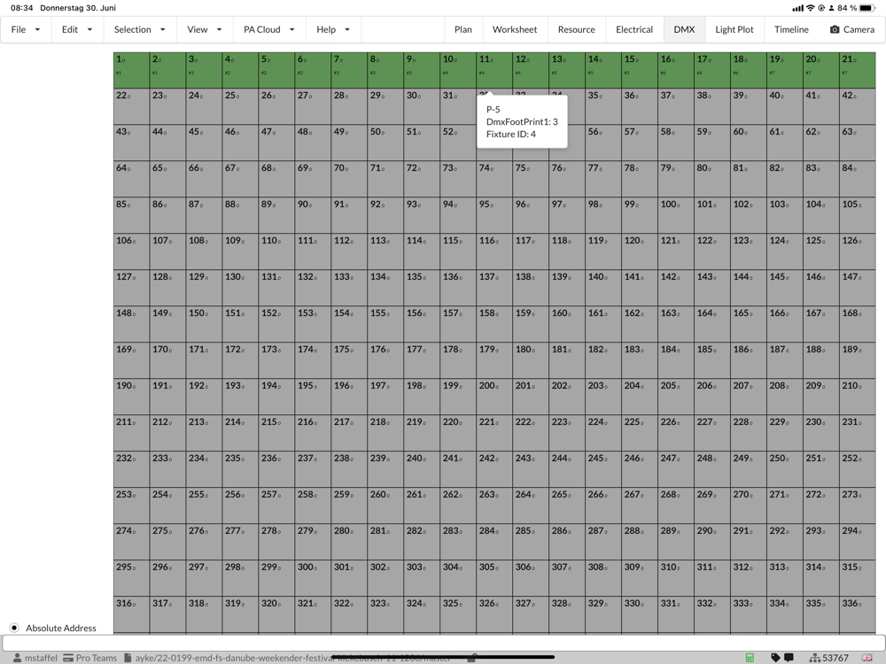
Task: Select DMX channel 158 cell
Action: (x=494, y=324)
